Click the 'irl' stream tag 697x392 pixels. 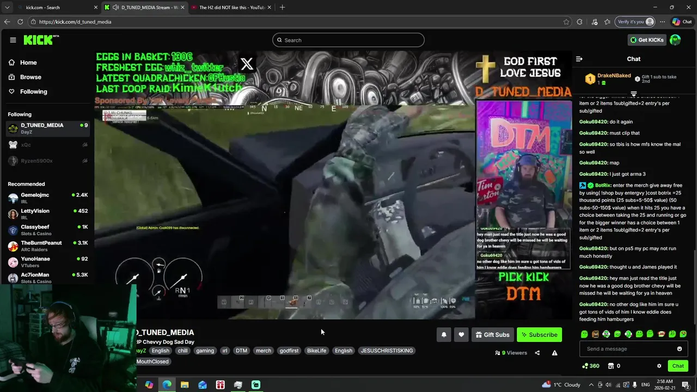pos(224,351)
